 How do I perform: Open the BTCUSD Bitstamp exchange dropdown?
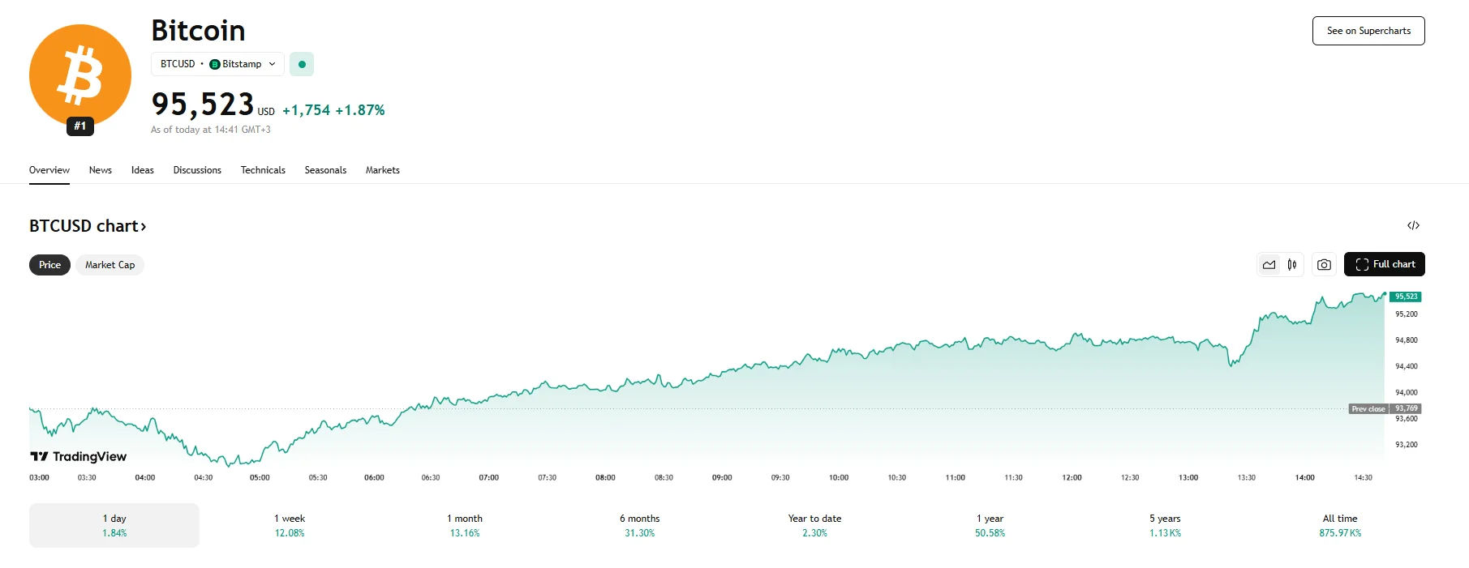click(x=217, y=64)
